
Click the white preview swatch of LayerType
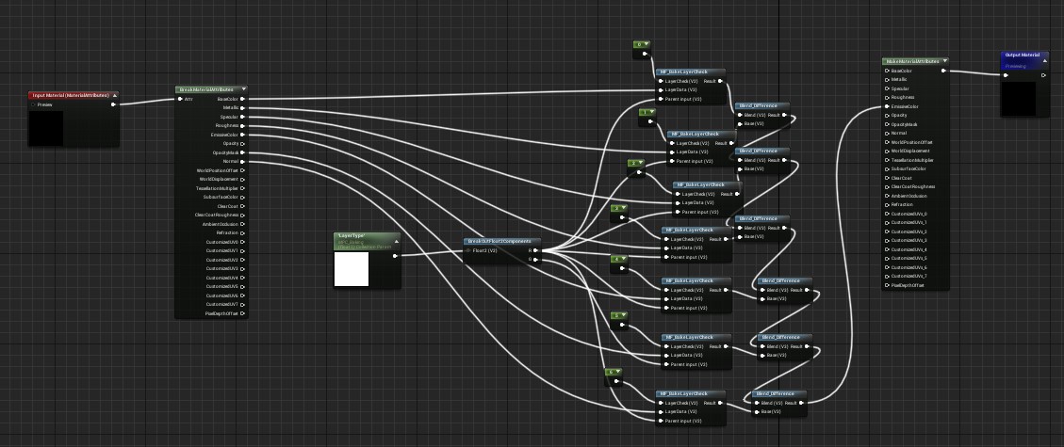click(x=352, y=269)
